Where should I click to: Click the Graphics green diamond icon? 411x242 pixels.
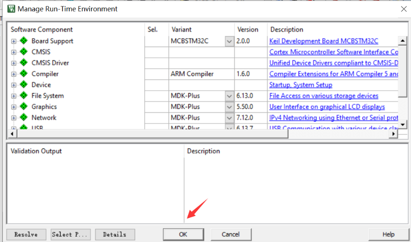tap(24, 106)
